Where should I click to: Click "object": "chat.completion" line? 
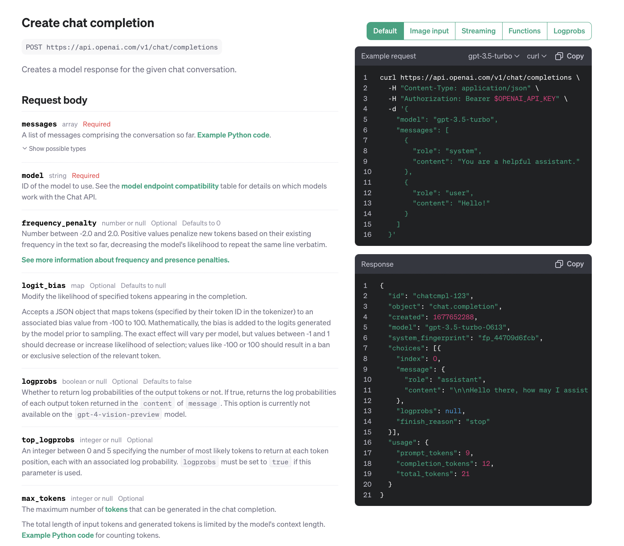pos(445,306)
